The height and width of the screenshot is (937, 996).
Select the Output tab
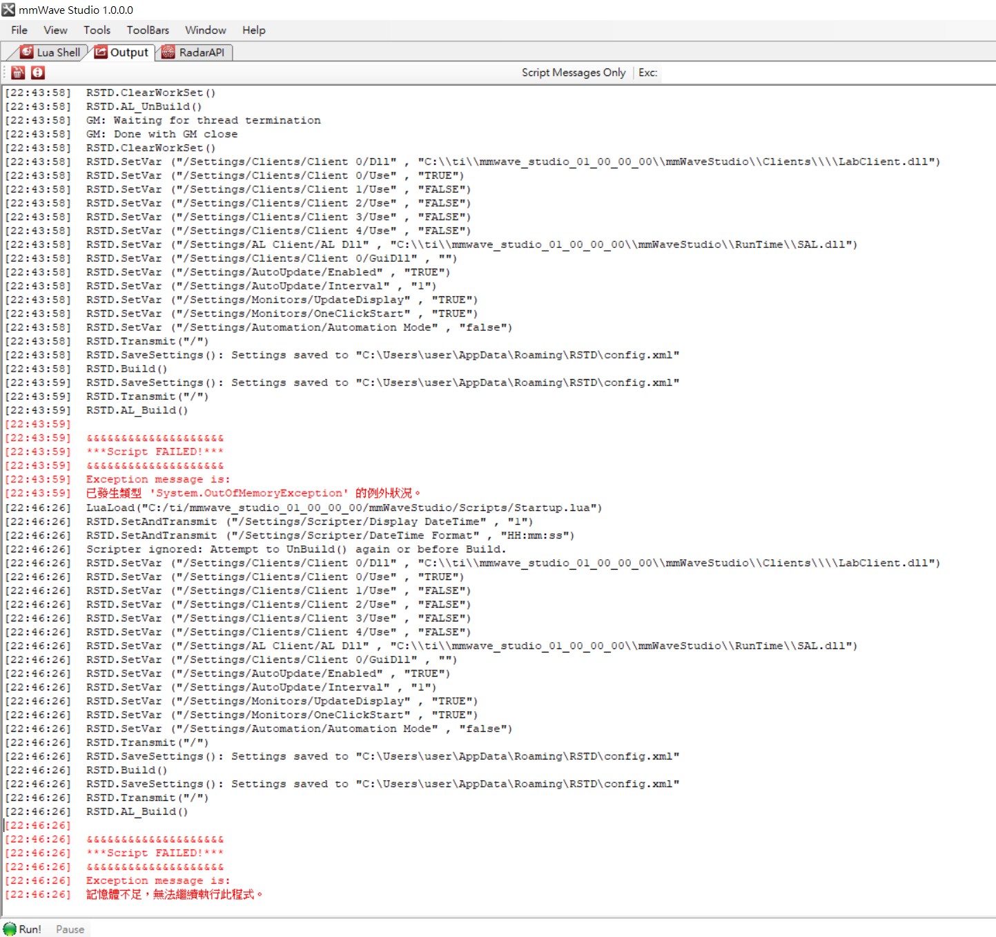click(121, 52)
